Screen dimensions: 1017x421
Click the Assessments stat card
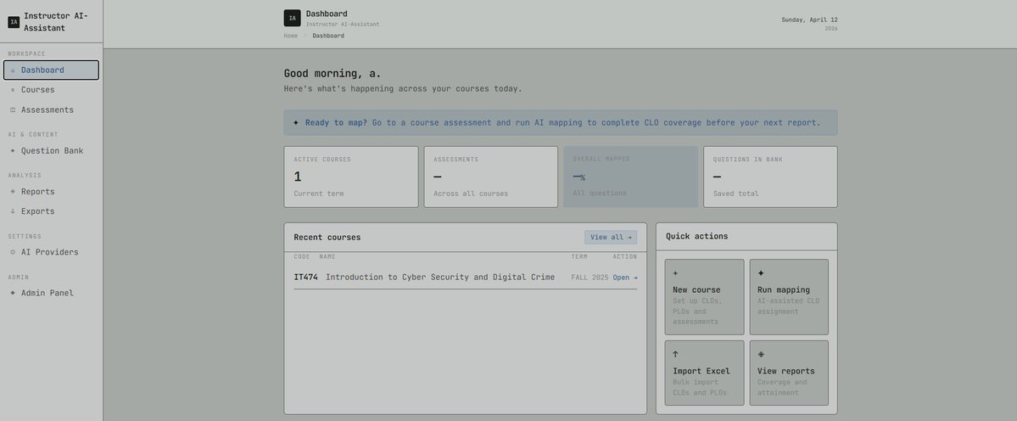(491, 177)
